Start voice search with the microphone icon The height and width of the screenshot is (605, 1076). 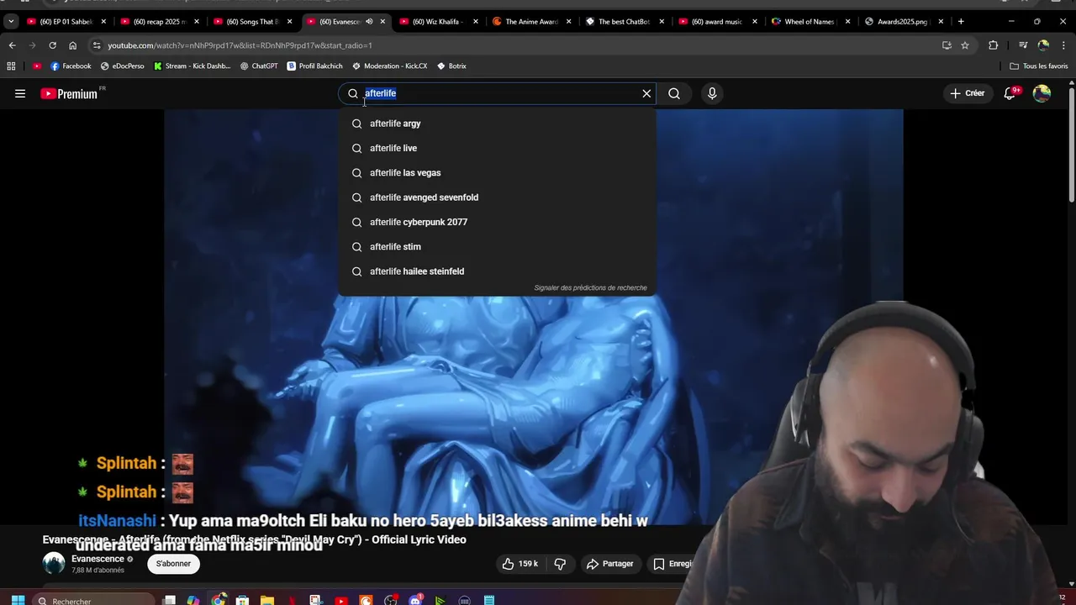coord(712,93)
